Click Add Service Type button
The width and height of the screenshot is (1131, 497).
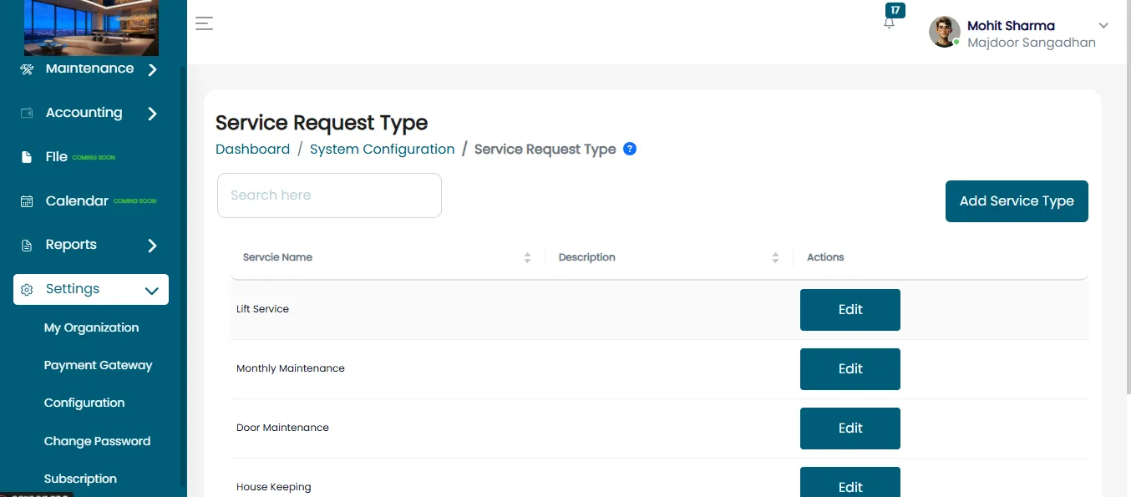click(1017, 201)
